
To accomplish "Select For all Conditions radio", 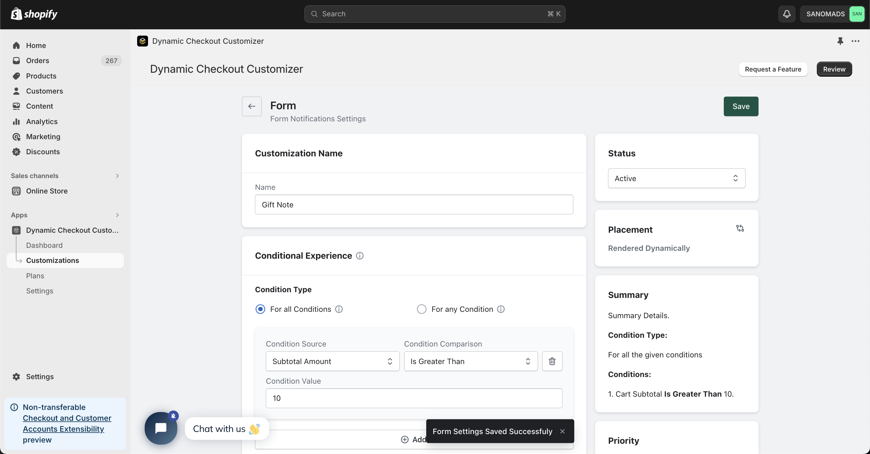I will tap(260, 309).
